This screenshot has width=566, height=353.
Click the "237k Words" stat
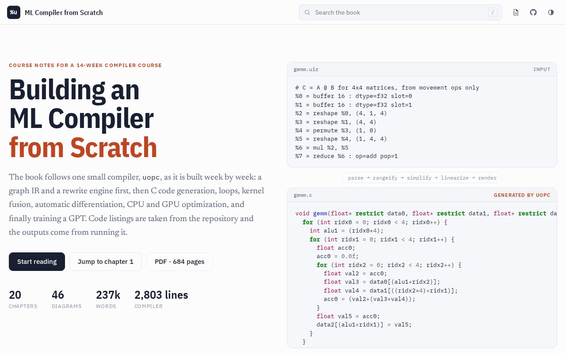click(x=108, y=299)
